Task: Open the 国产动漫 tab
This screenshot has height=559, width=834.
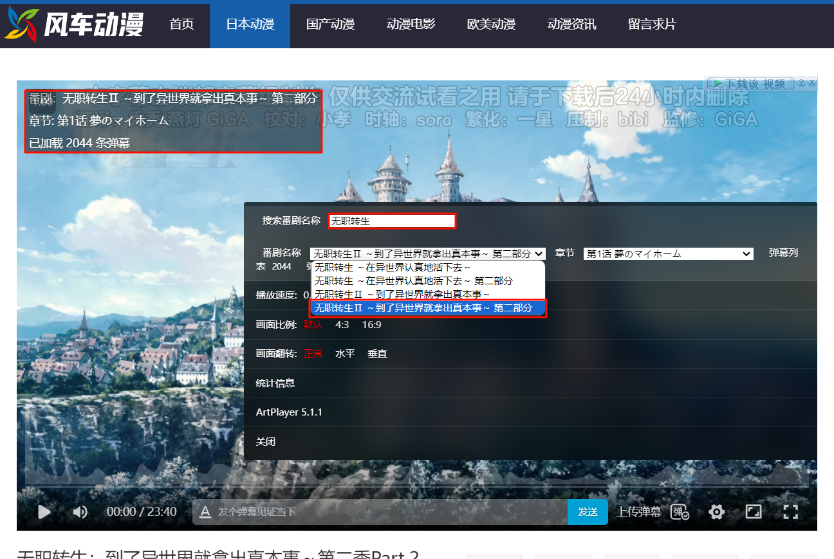Action: point(330,24)
